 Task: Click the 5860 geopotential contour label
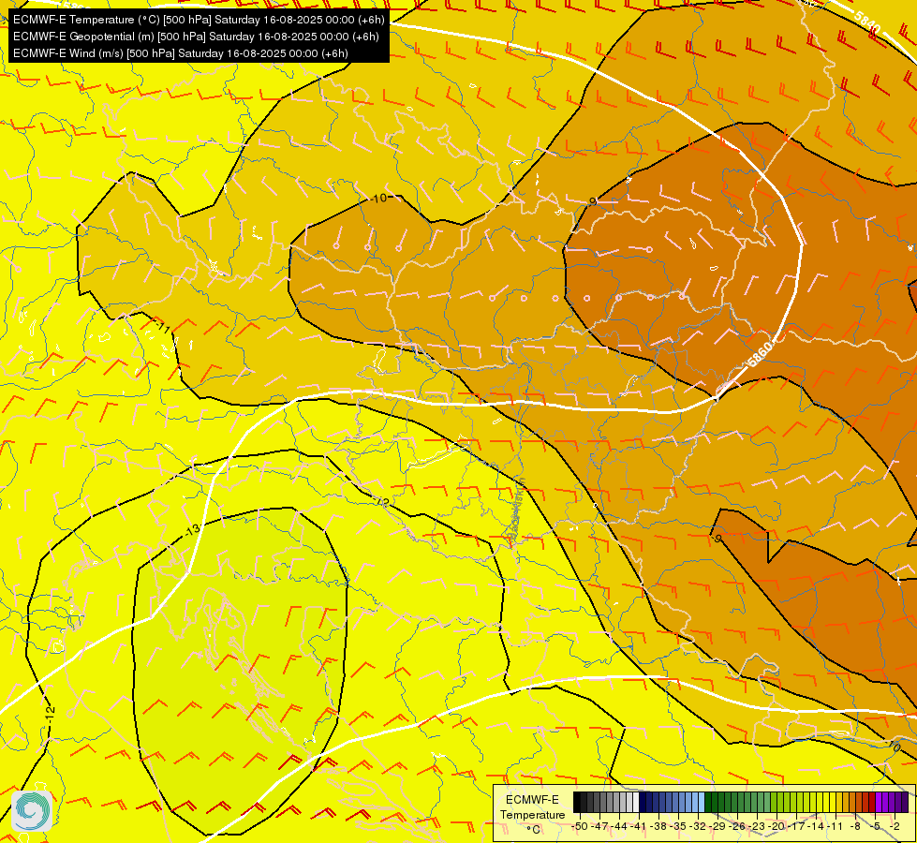click(760, 353)
